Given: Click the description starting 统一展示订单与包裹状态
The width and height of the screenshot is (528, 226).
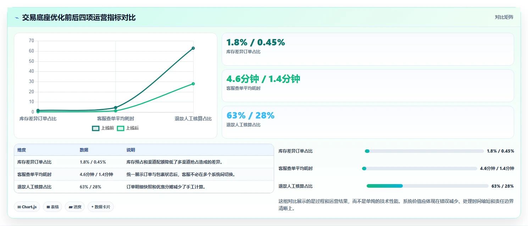Looking at the screenshot, I should 181,175.
